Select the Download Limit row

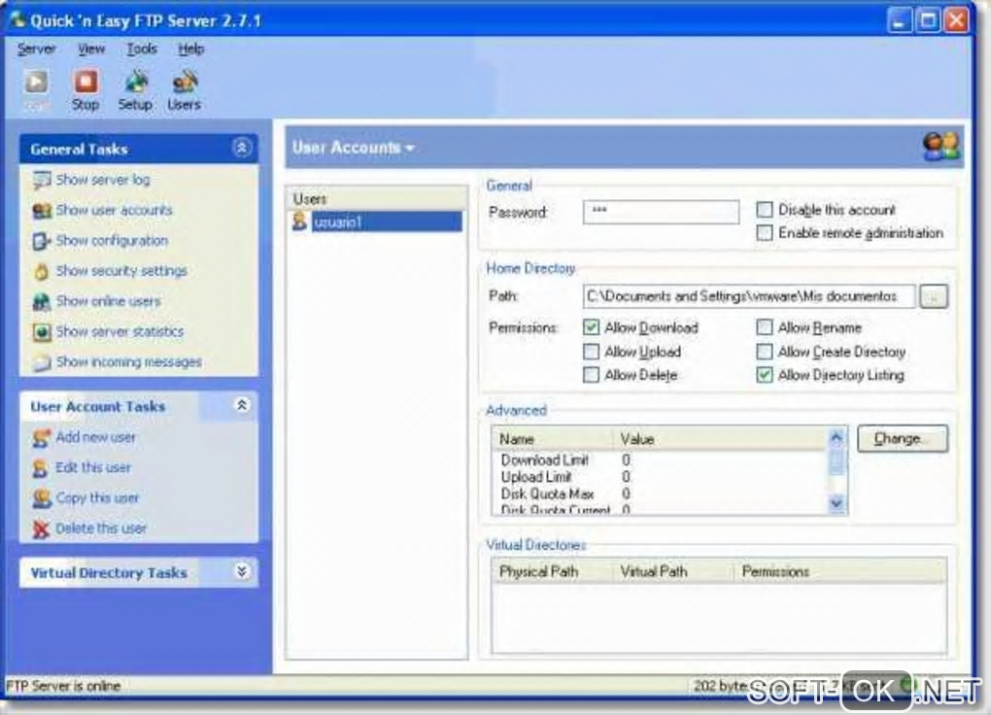click(659, 460)
